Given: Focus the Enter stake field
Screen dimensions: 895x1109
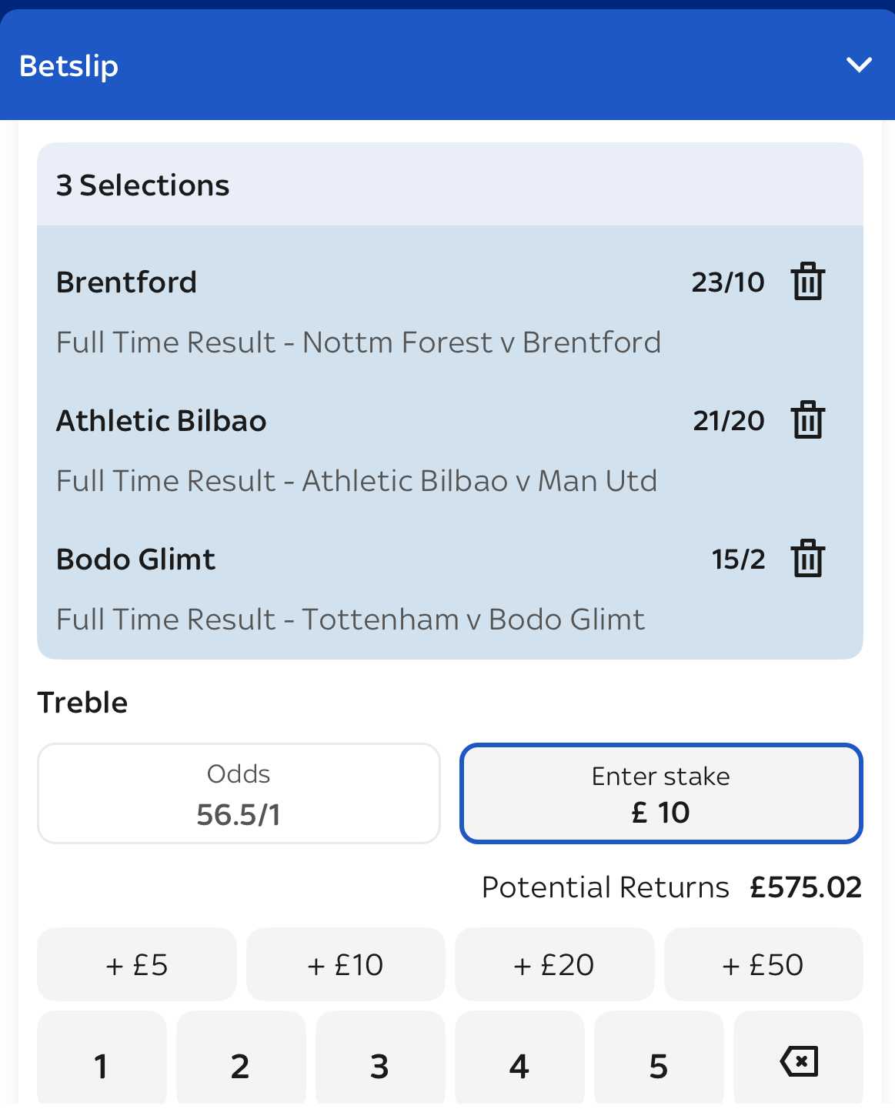Looking at the screenshot, I should (661, 793).
